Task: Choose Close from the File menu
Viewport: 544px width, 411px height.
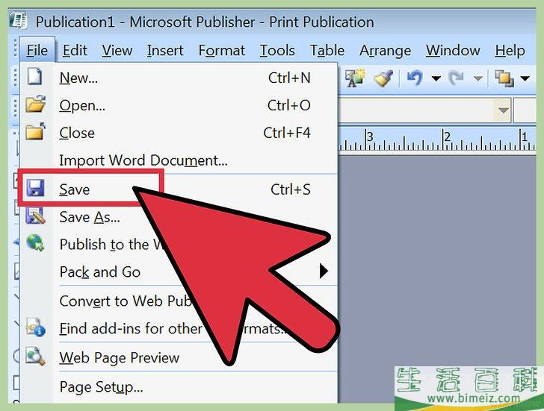Action: (x=179, y=133)
